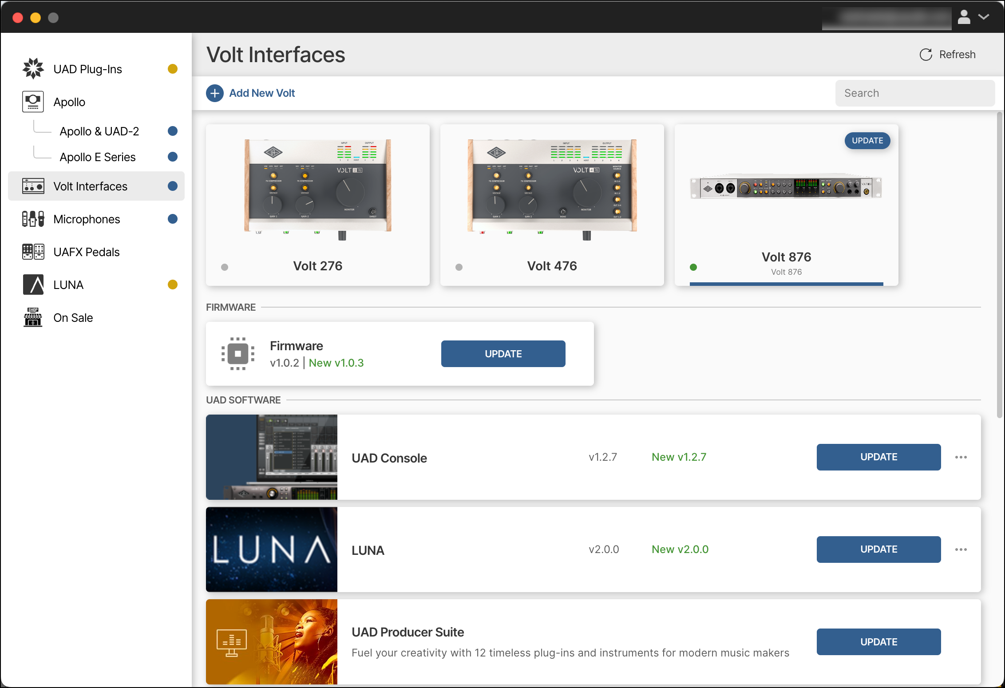Switch to the Apollo & UAD-2 section
Viewport: 1005px width, 688px height.
click(99, 131)
